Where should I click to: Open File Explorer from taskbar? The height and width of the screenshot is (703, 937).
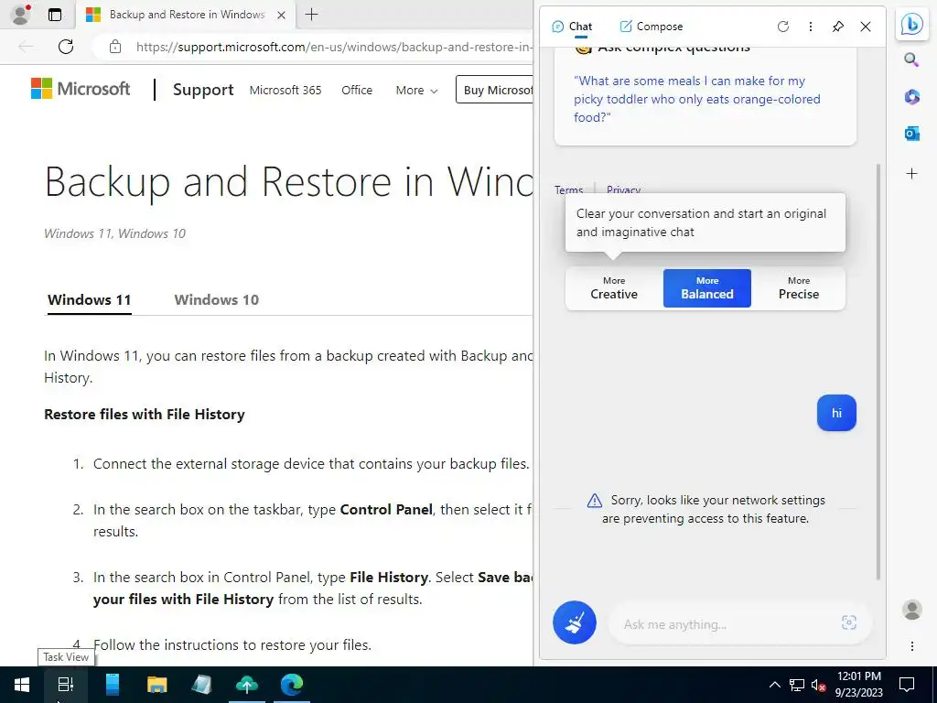click(x=157, y=685)
